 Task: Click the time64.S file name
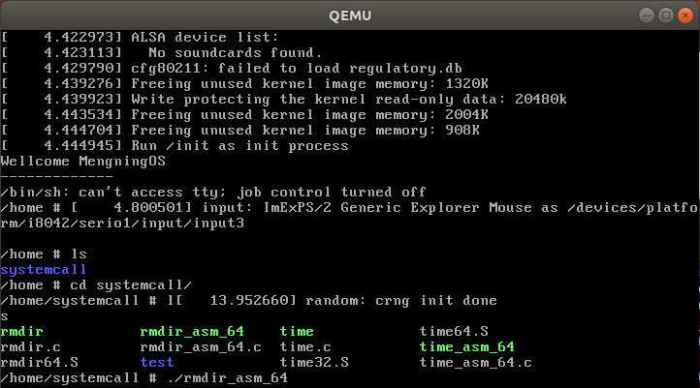(454, 332)
